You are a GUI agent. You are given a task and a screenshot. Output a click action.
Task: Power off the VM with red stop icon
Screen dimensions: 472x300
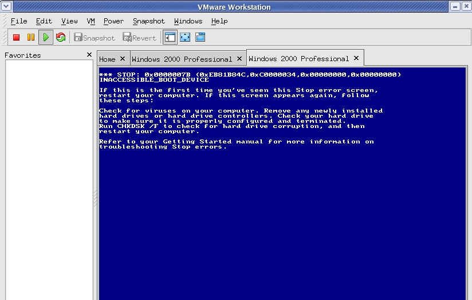[x=16, y=38]
